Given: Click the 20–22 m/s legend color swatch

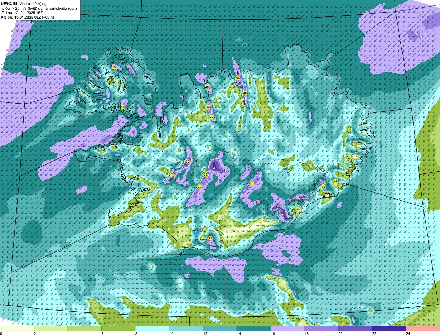Looking at the screenshot, I should click(x=355, y=329).
